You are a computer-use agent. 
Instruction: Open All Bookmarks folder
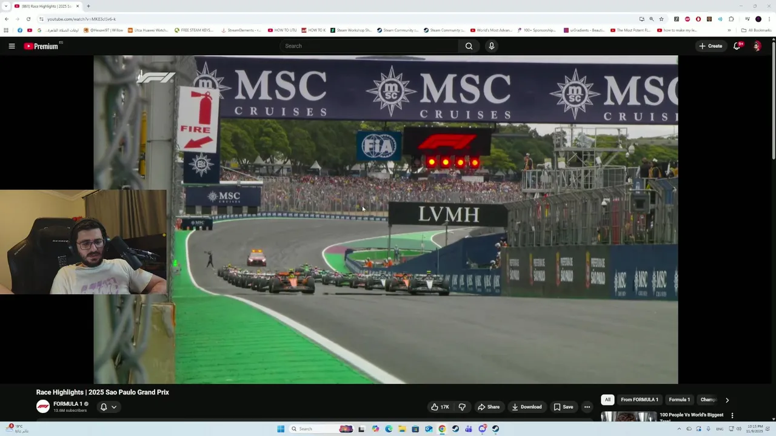pyautogui.click(x=757, y=30)
